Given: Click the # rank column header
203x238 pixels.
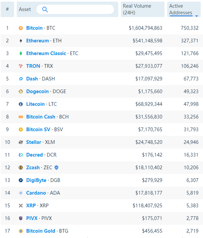Looking at the screenshot, I should (7, 9).
